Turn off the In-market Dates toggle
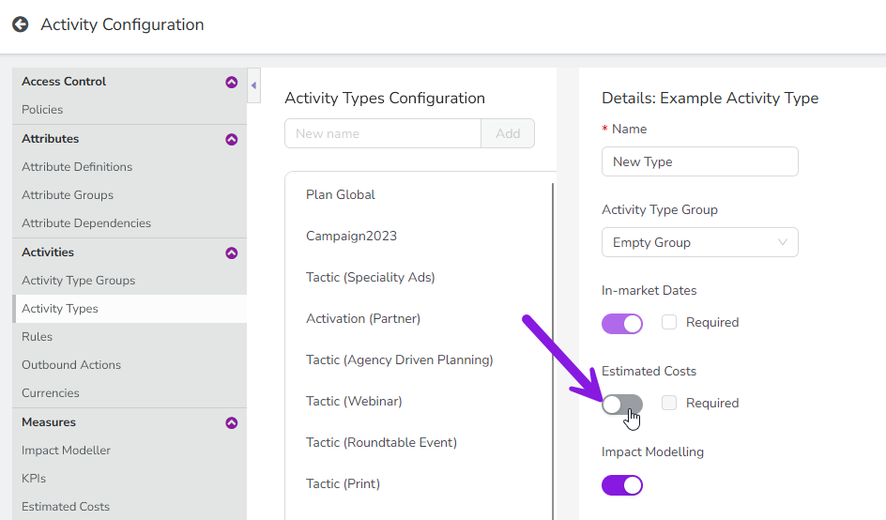The height and width of the screenshot is (520, 886). tap(622, 324)
